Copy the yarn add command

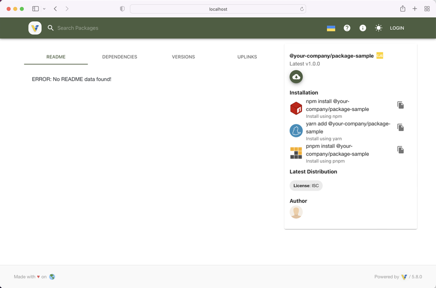point(401,127)
